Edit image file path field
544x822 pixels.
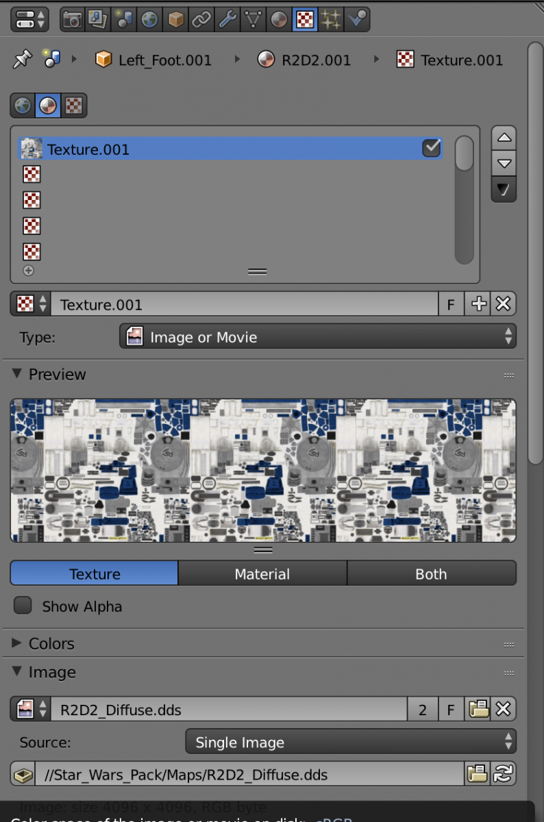click(x=250, y=774)
